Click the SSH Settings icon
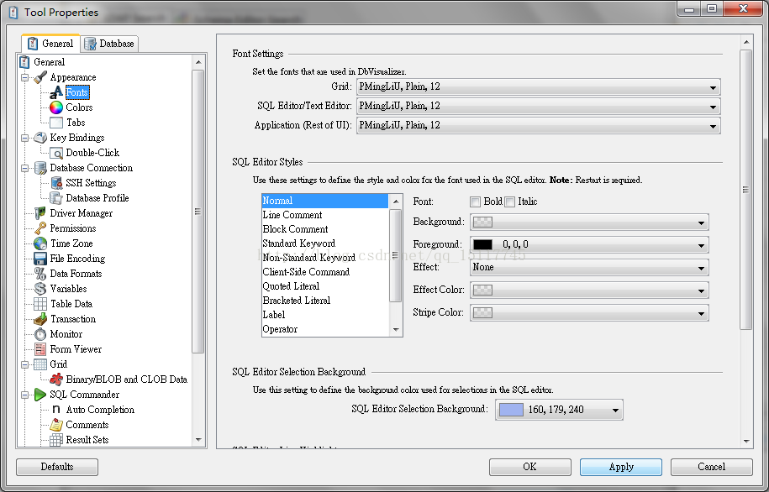769x492 pixels. tap(56, 183)
